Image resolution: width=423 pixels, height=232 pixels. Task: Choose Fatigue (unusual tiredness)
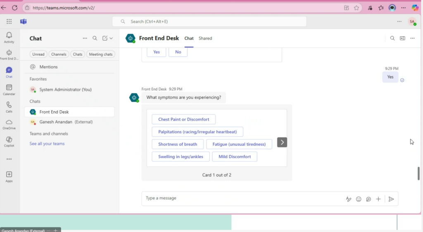[239, 144]
